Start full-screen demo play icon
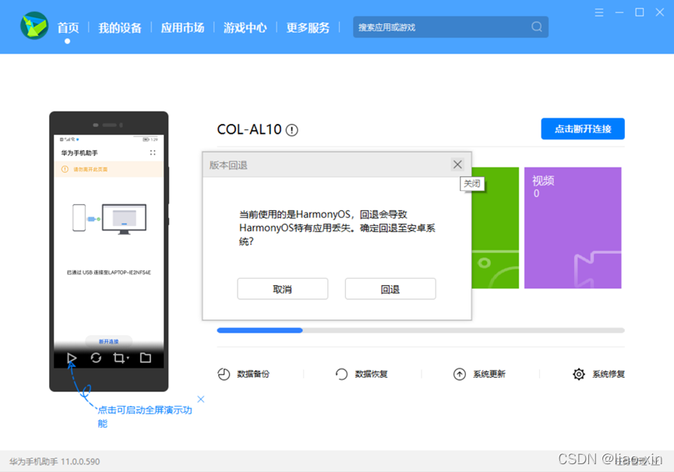This screenshot has width=674, height=472. tap(72, 358)
